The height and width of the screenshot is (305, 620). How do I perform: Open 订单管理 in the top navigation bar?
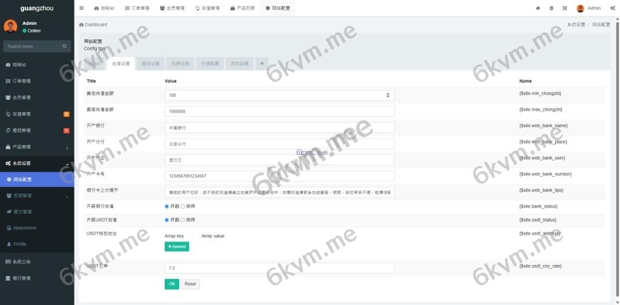137,8
